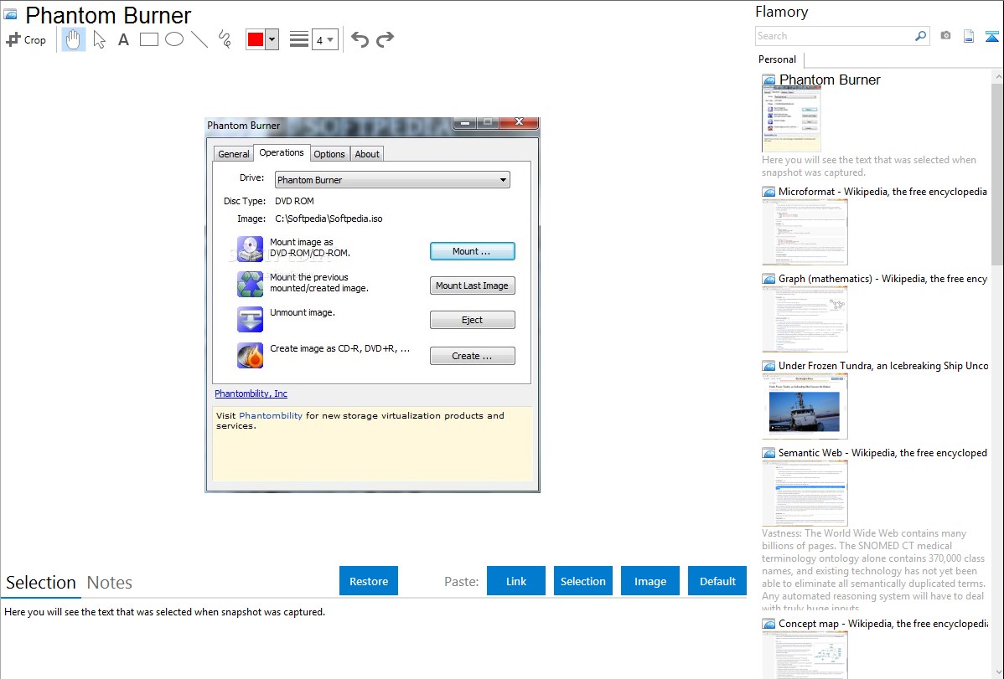Select the text annotation tool

point(123,39)
